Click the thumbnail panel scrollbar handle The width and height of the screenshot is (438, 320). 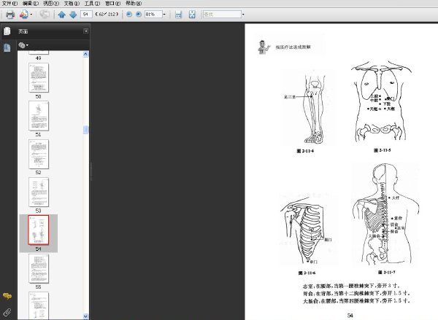pyautogui.click(x=85, y=130)
